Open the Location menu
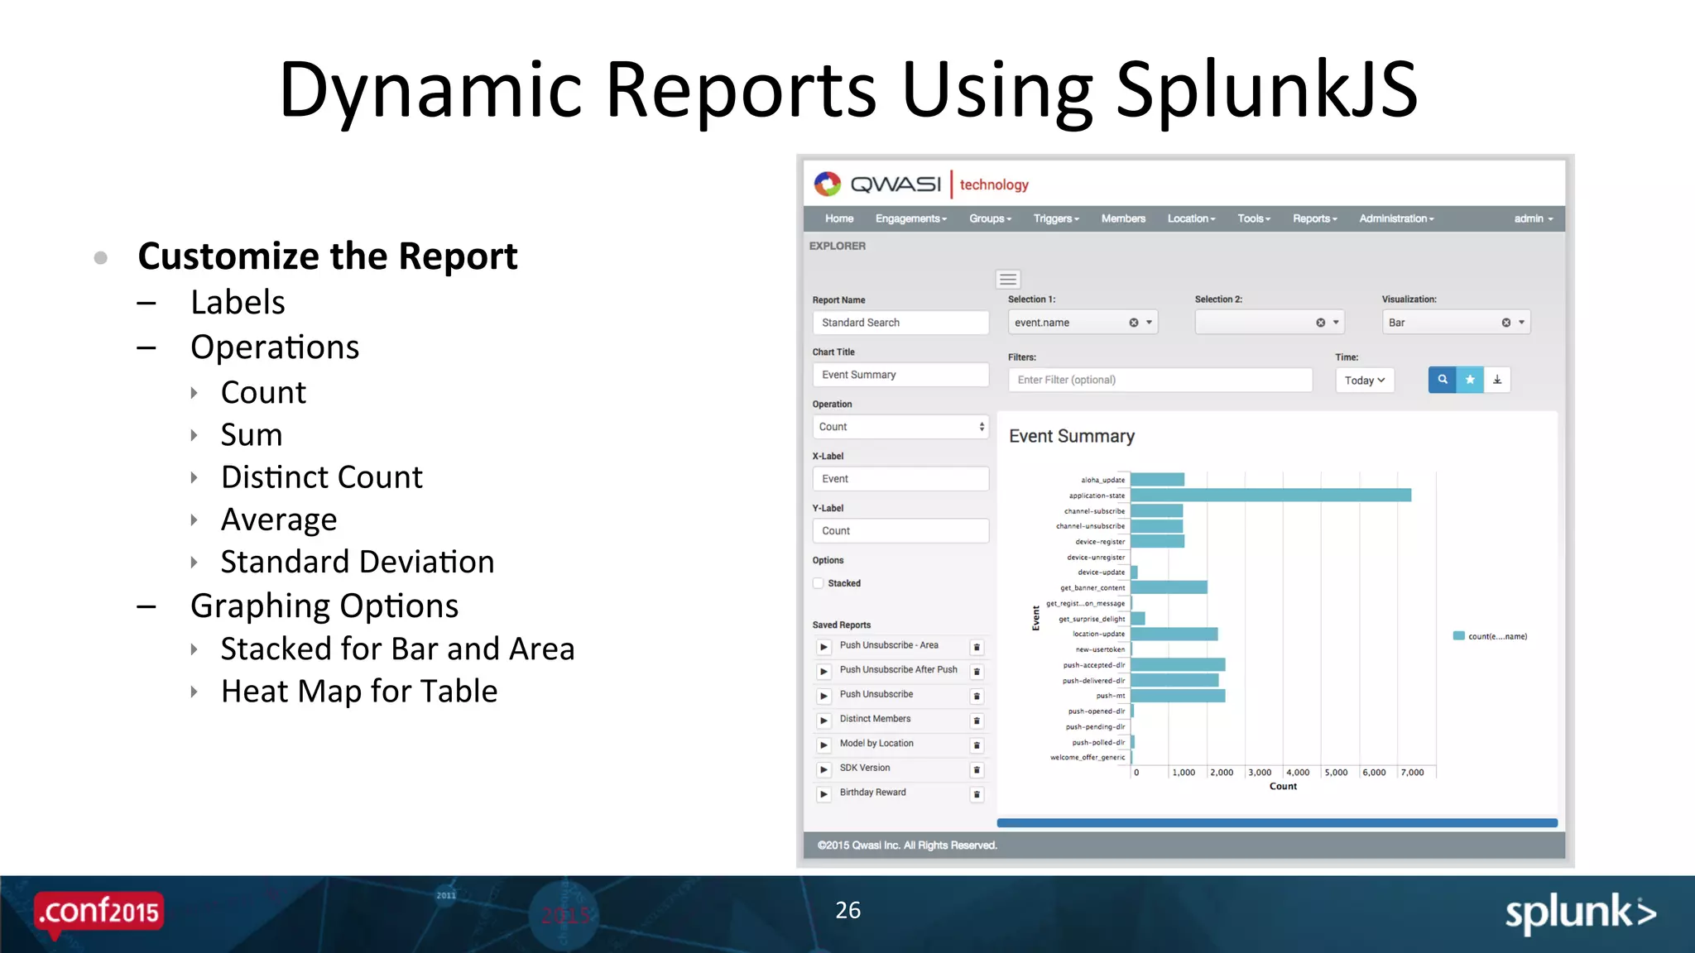Viewport: 1695px width, 953px height. [x=1192, y=218]
